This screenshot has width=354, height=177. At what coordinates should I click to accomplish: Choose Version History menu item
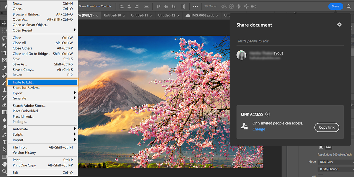click(x=43, y=153)
